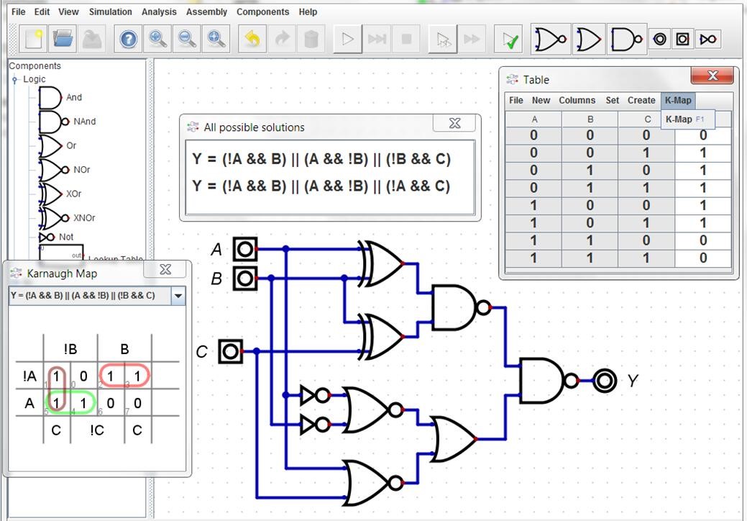Click the second equation ending in (!A && C)
Viewport: 747px width, 521px height.
coord(321,186)
